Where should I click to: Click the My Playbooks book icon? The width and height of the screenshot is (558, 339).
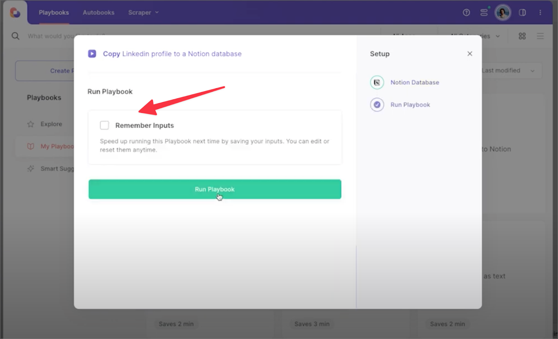coord(31,146)
